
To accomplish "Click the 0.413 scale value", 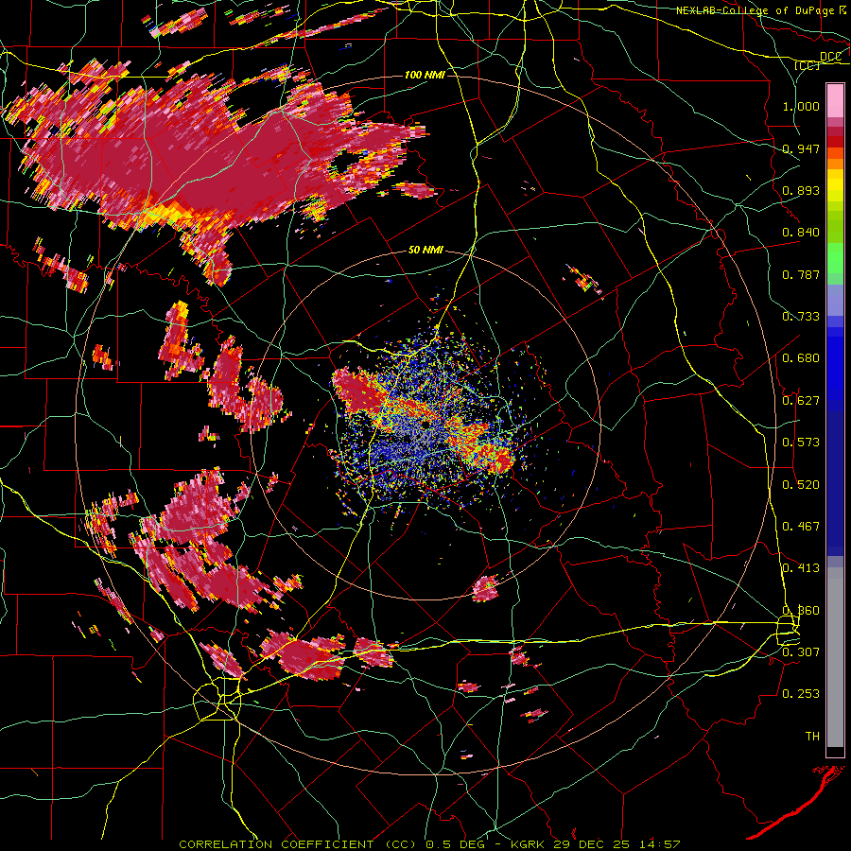I will coord(801,568).
